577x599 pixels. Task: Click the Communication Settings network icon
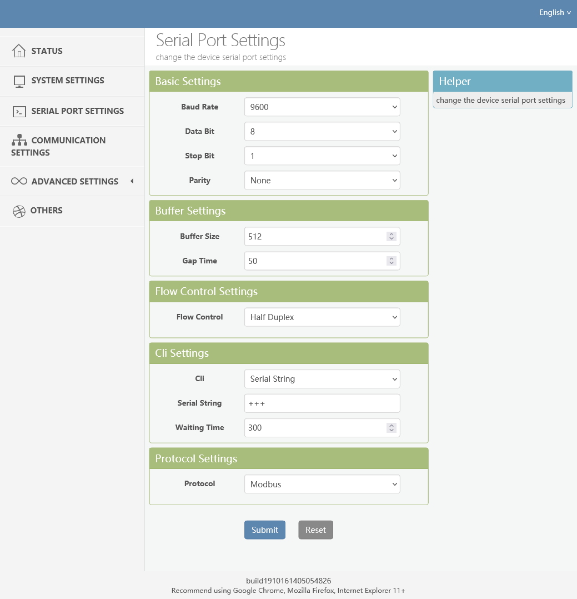click(19, 140)
